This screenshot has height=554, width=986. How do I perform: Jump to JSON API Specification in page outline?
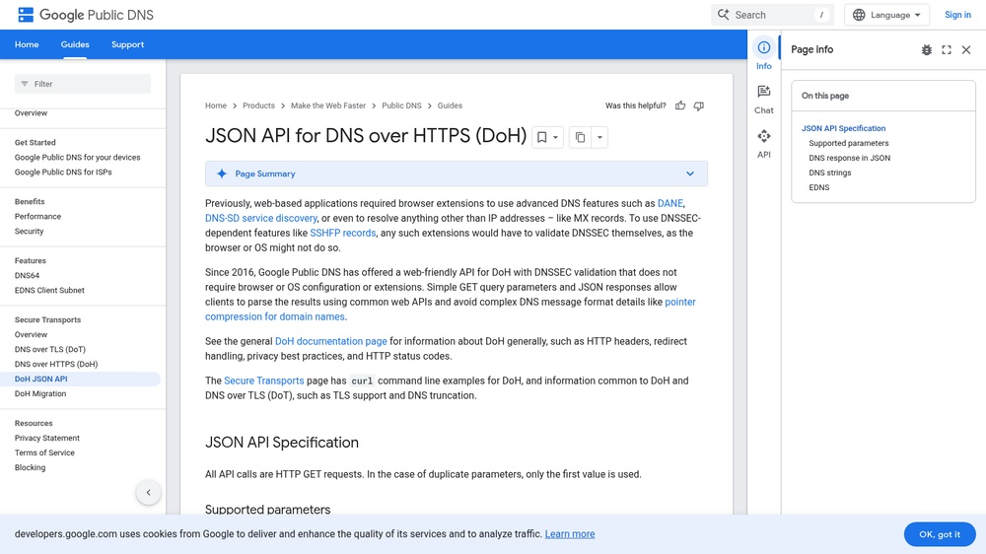843,128
